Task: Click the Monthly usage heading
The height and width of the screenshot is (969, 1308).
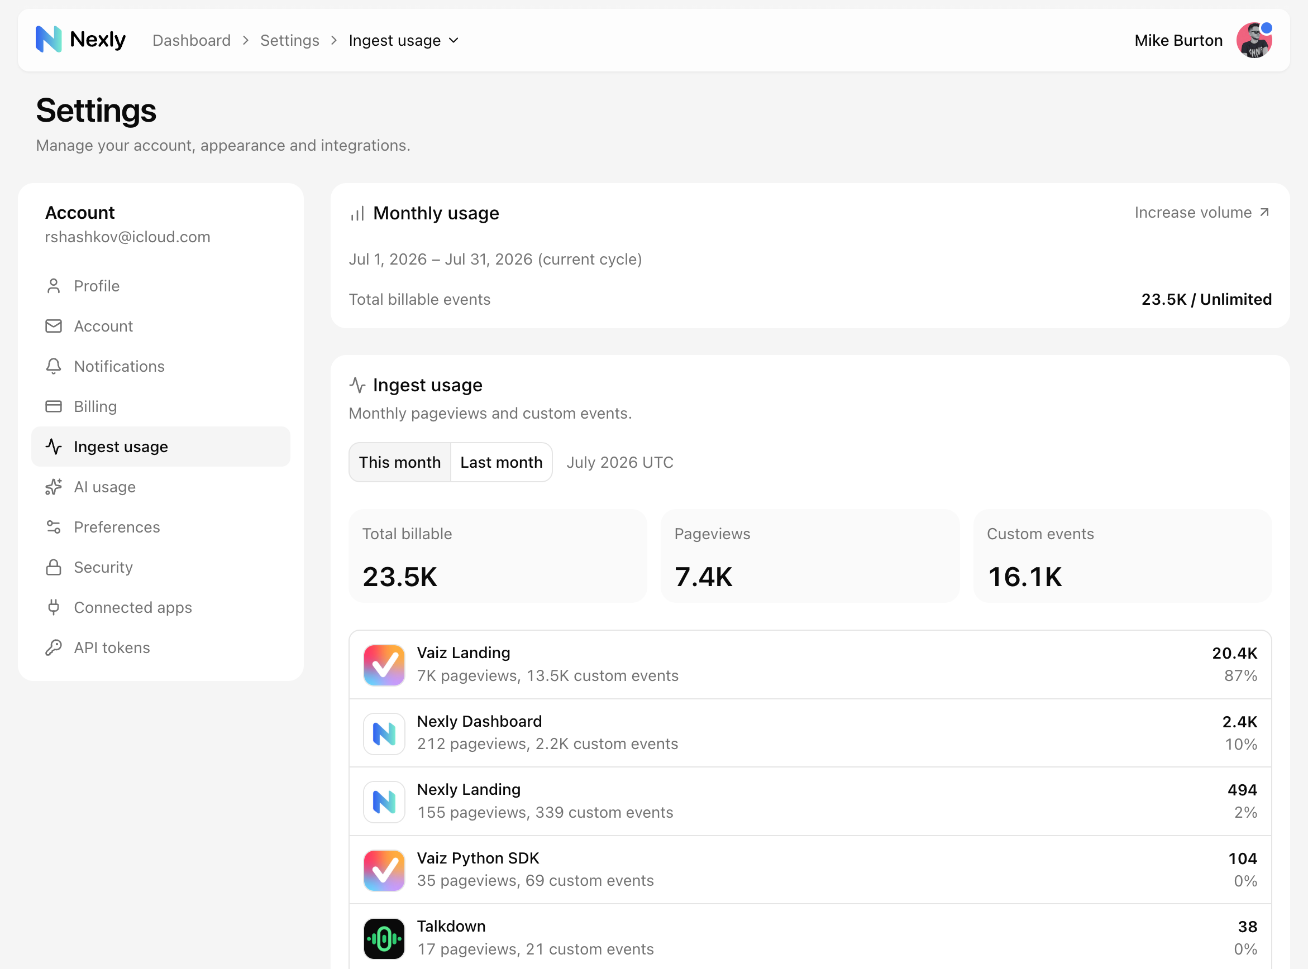Action: click(x=436, y=213)
